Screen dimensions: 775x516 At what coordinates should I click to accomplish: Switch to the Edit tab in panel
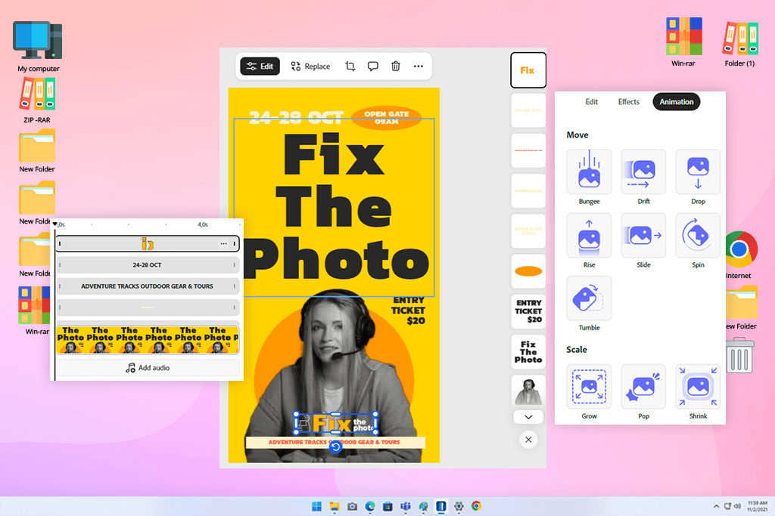coord(591,102)
